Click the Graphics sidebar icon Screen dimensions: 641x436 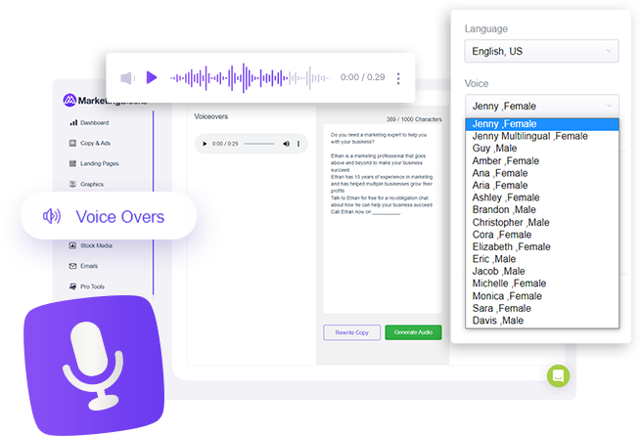(x=72, y=184)
